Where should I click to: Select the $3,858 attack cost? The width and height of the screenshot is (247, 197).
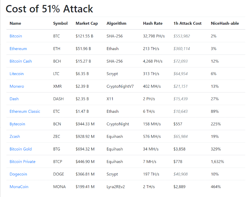179,149
